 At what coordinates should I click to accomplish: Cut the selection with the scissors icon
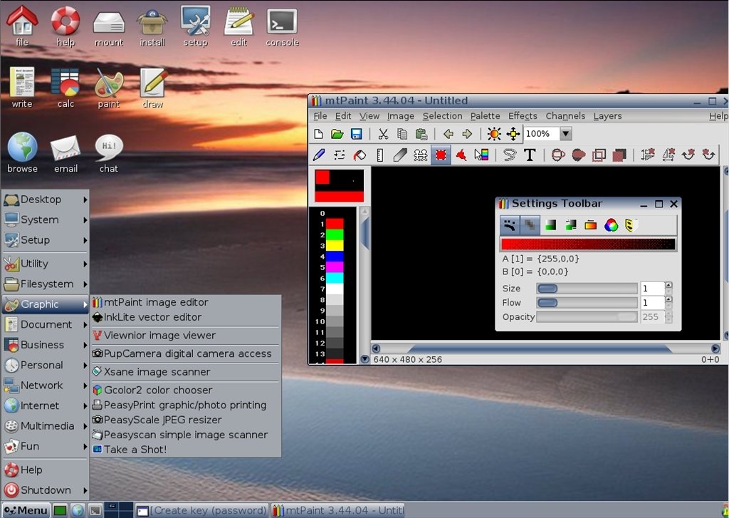coord(383,134)
